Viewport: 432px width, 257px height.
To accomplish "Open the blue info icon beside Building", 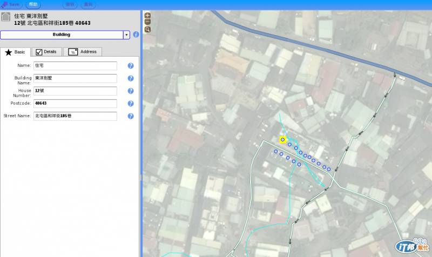I will point(136,35).
